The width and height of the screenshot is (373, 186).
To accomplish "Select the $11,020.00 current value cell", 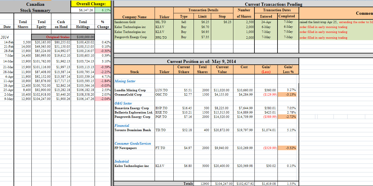I will (222, 90).
